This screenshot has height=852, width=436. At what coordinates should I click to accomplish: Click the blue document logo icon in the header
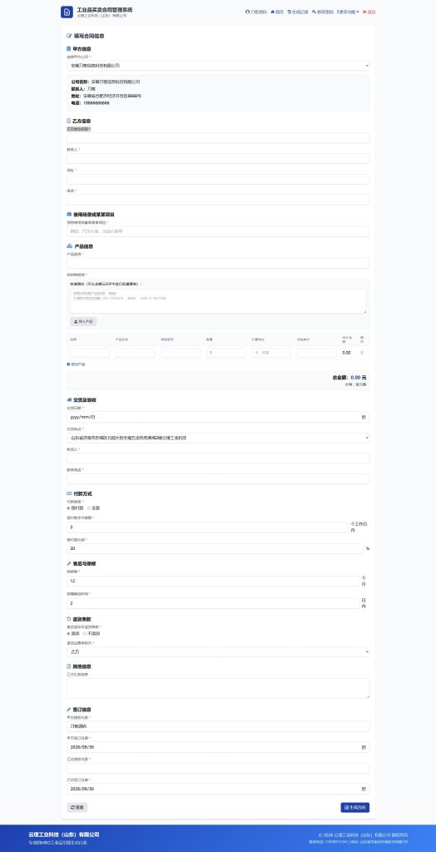click(x=67, y=12)
